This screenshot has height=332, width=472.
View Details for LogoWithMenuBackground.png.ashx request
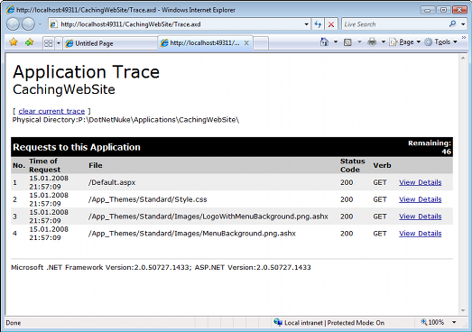pyautogui.click(x=421, y=217)
